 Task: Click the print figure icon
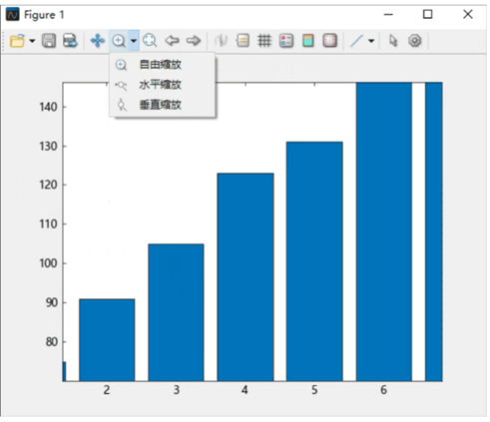point(70,41)
